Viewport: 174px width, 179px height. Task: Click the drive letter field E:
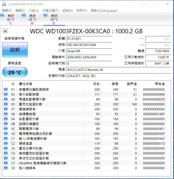(89, 63)
